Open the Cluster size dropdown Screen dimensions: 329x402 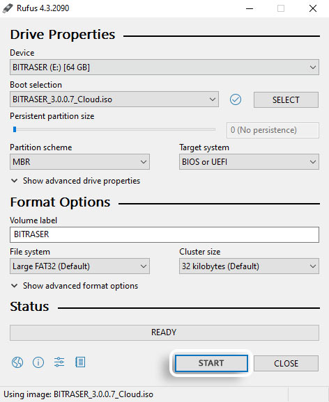pos(249,266)
